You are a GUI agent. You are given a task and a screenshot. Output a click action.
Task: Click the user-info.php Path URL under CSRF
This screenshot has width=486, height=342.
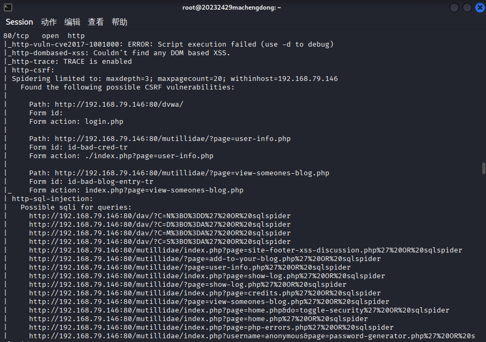pos(173,139)
